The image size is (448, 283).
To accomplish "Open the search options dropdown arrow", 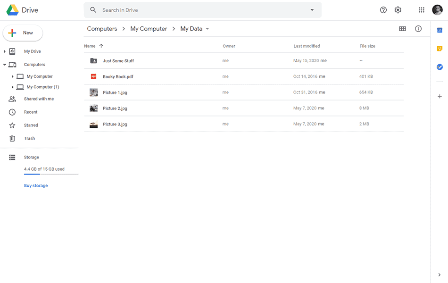I will [x=312, y=10].
